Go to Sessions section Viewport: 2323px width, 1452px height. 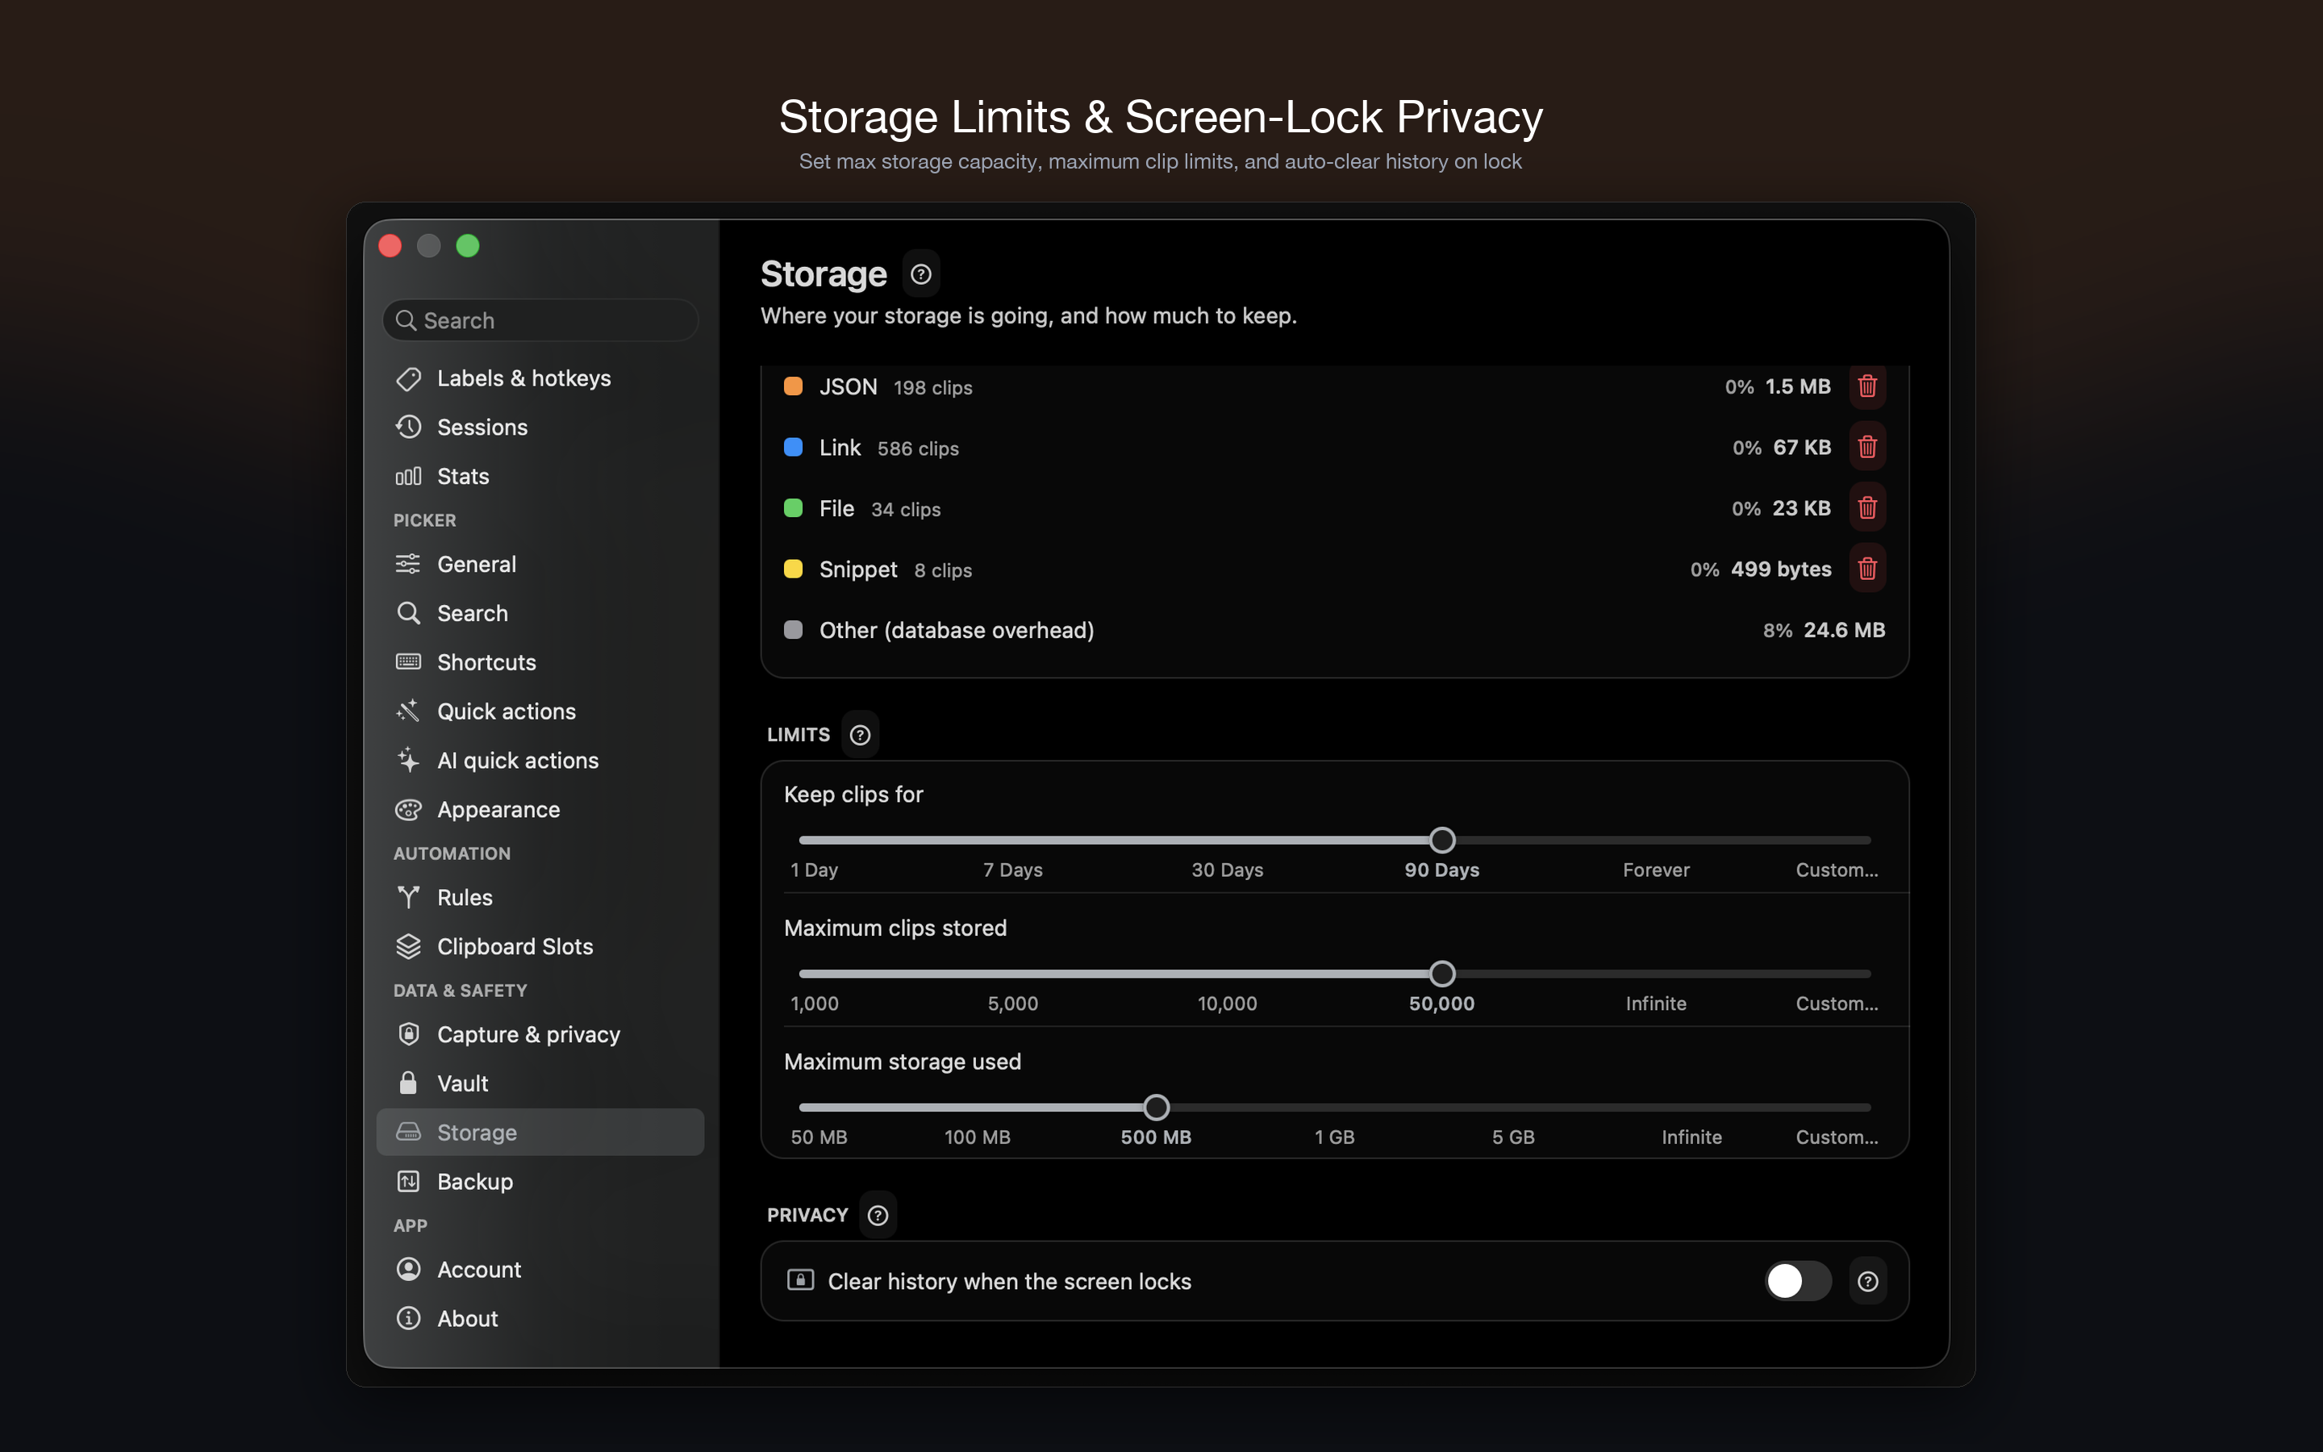tap(540, 428)
